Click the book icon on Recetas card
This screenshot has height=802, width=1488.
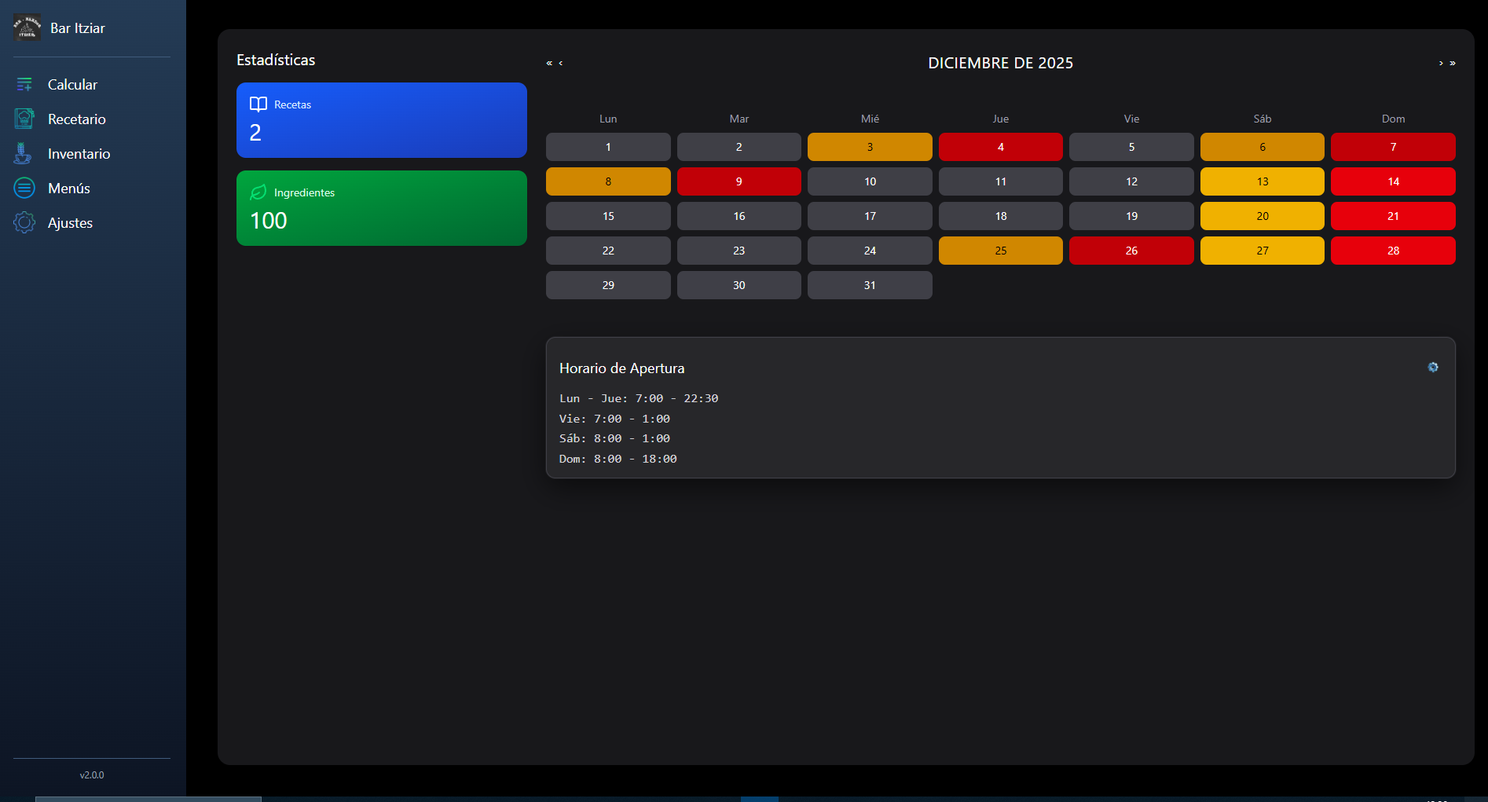pos(258,104)
